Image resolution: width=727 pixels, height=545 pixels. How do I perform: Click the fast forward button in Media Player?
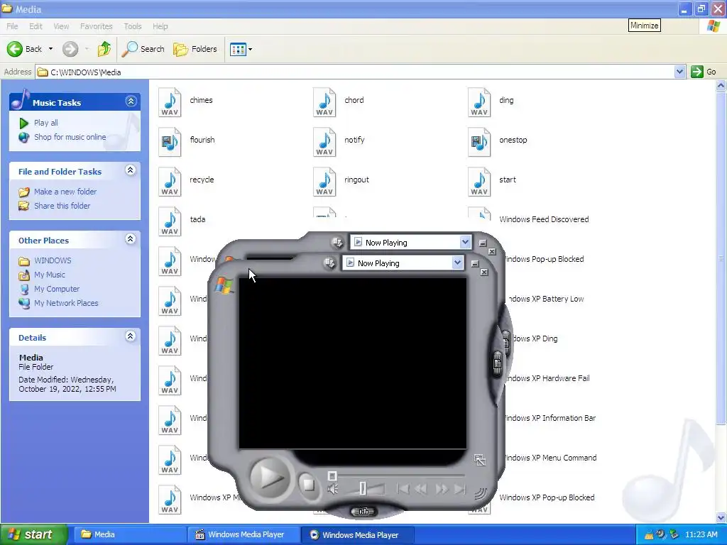coord(442,489)
